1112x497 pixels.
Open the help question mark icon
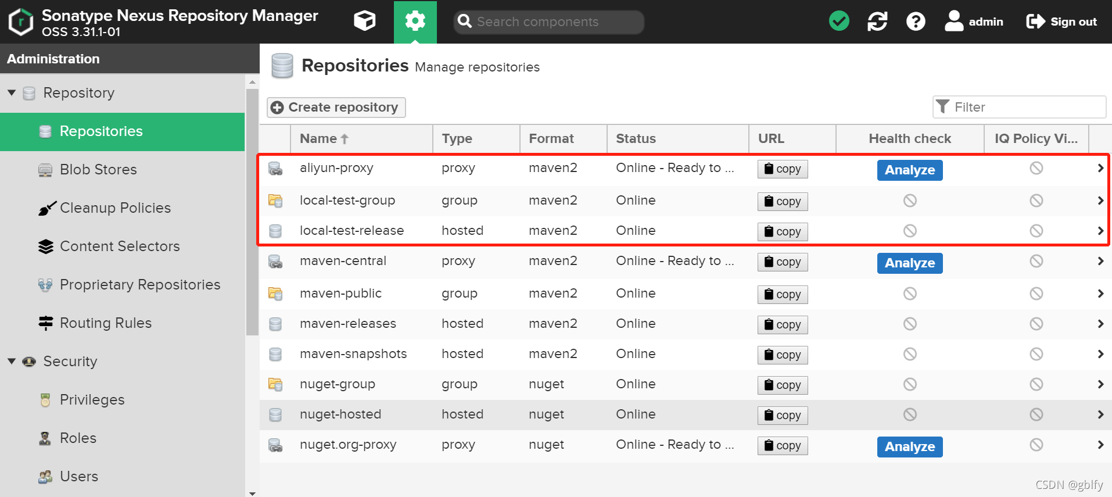coord(916,22)
